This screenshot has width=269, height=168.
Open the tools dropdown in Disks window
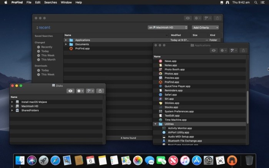coord(90,91)
